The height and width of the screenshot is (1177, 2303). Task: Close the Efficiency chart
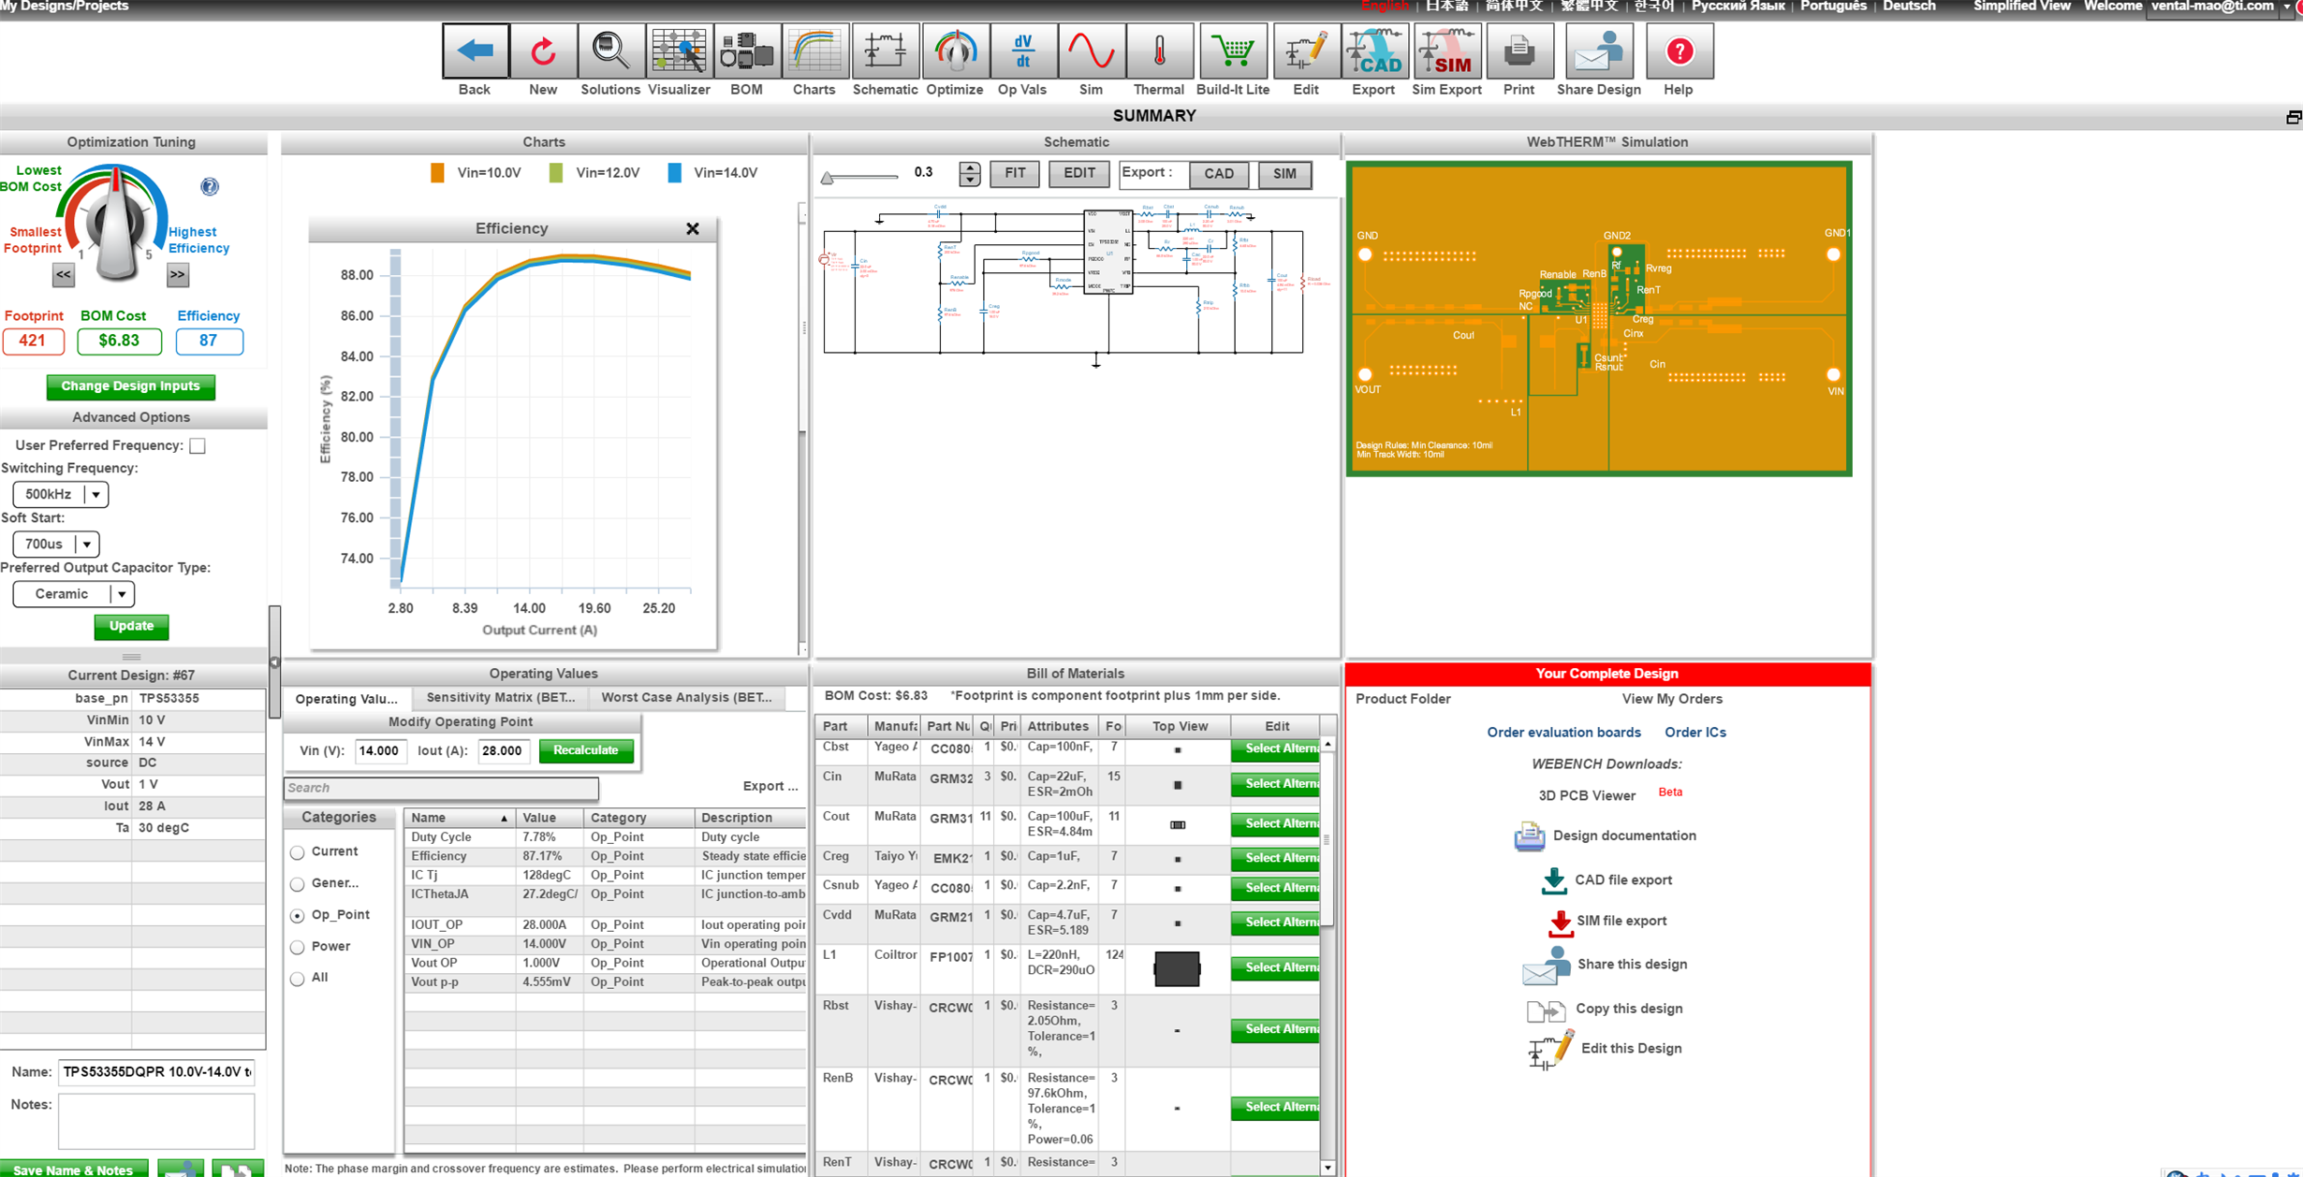pos(693,229)
